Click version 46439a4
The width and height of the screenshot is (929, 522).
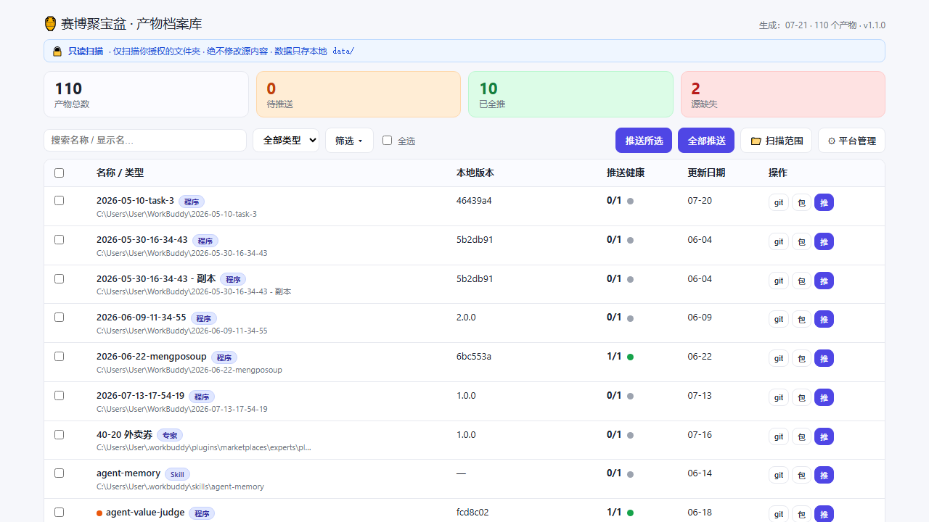tap(474, 200)
